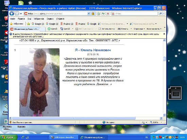
Task: Click the add-to-favorites-bar star icon
Action: click(x=29, y=24)
